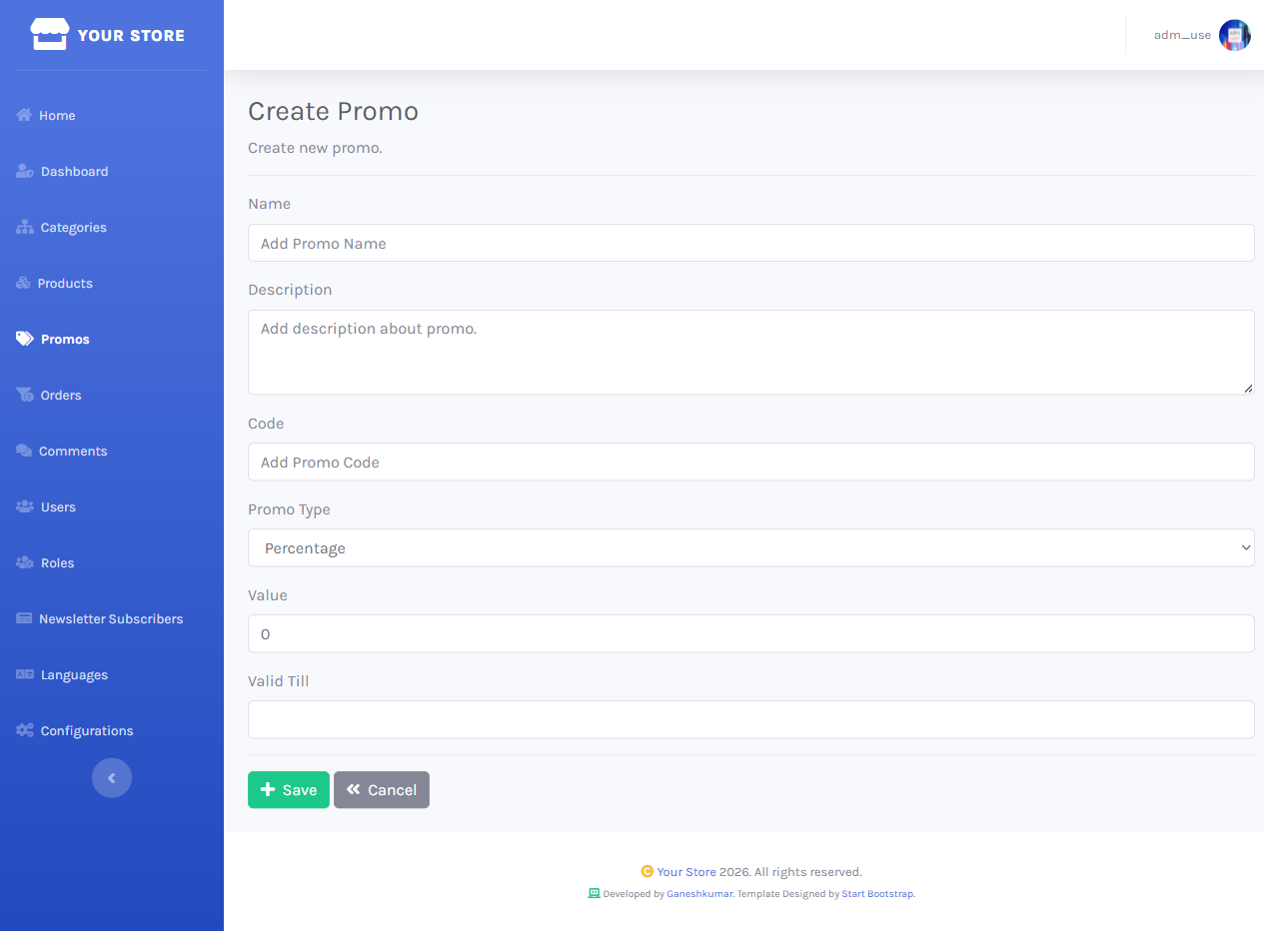Grab the Description textarea resize handle
The image size is (1264, 931).
coord(1248,388)
